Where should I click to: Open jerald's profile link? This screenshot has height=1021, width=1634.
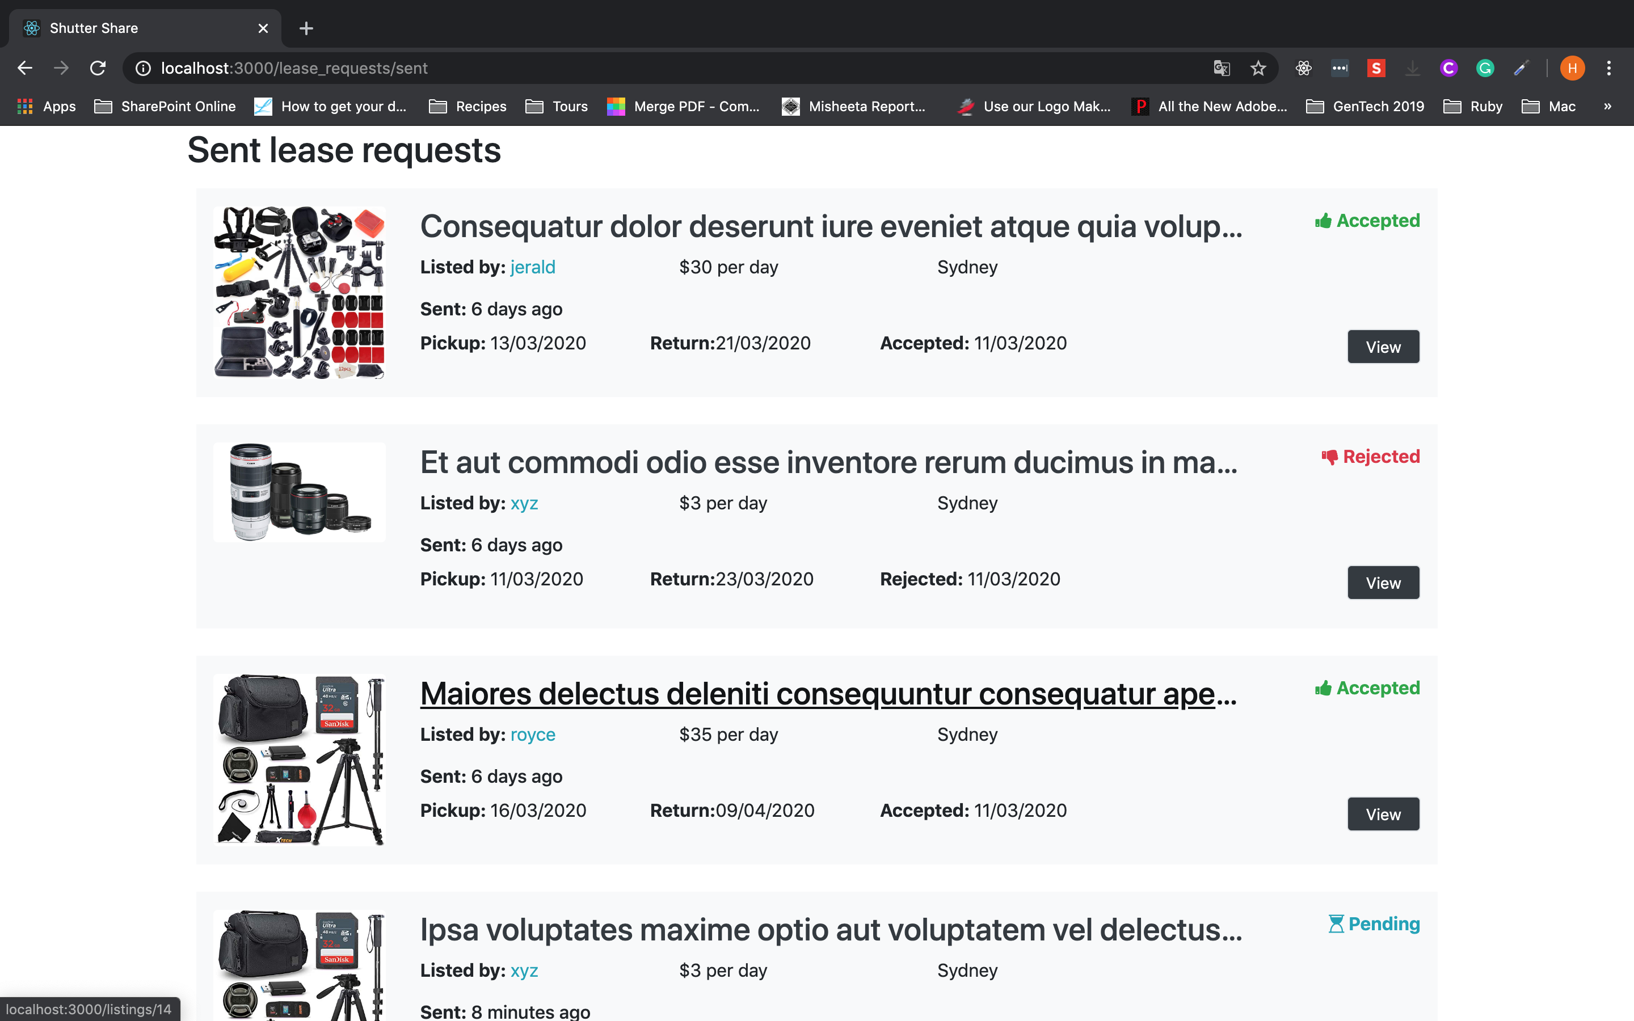pos(532,267)
